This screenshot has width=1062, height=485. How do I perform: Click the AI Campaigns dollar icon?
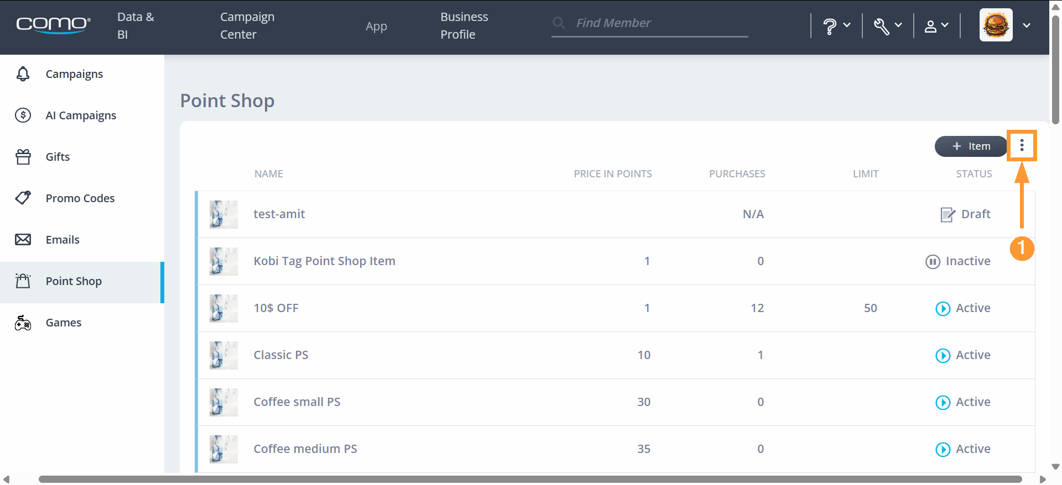click(23, 115)
